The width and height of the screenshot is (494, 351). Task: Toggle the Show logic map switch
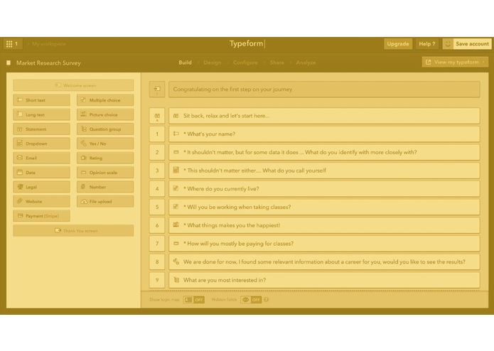(194, 300)
